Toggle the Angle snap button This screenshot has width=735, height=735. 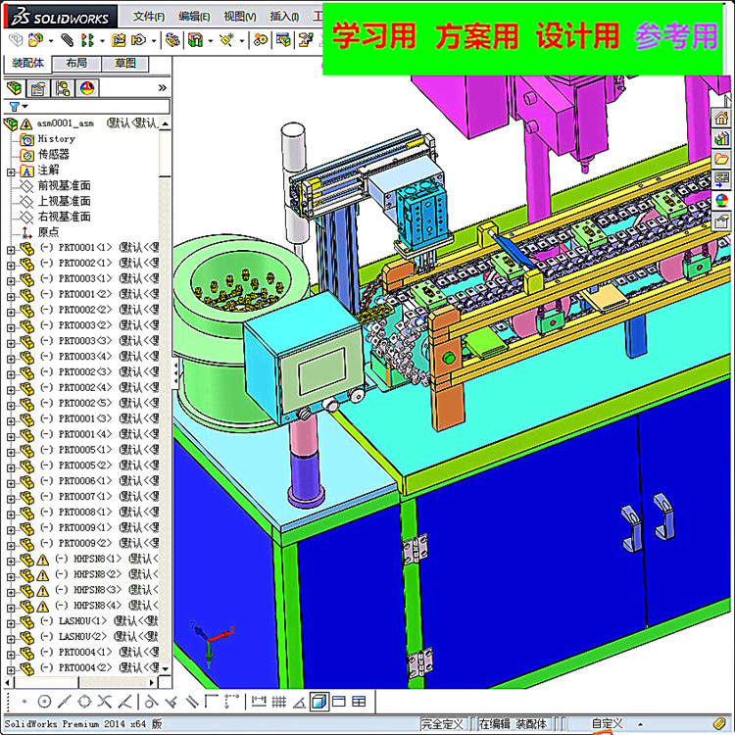pos(299,702)
